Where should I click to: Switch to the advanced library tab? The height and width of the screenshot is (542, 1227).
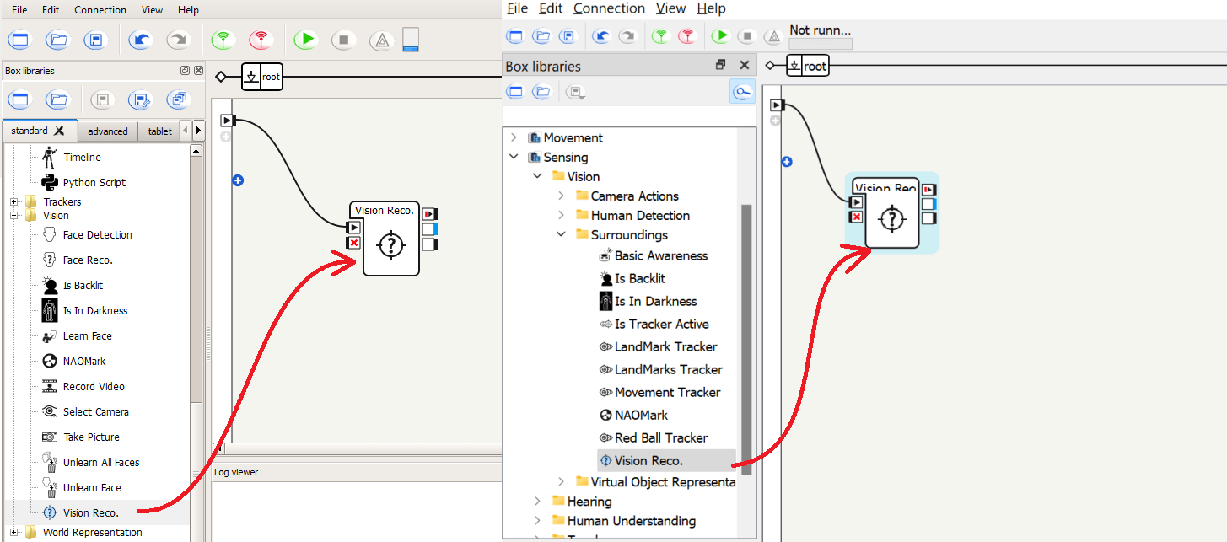pyautogui.click(x=108, y=131)
